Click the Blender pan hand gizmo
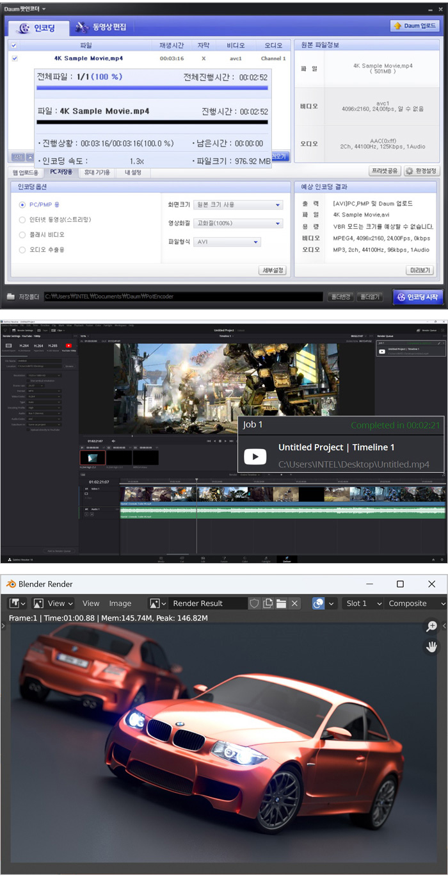This screenshot has height=877, width=448. click(431, 646)
